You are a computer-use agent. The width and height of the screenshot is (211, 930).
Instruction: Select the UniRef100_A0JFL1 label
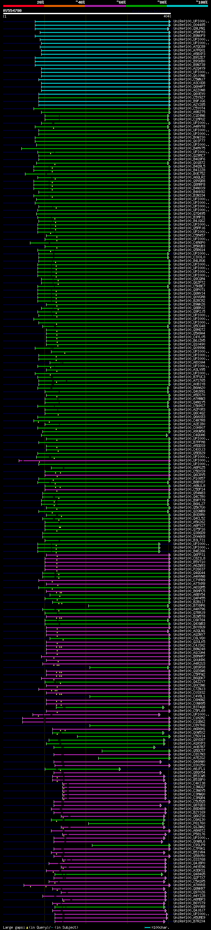tap(189, 769)
